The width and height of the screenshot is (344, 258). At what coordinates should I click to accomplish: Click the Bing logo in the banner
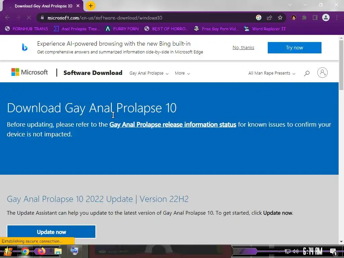tap(25, 47)
